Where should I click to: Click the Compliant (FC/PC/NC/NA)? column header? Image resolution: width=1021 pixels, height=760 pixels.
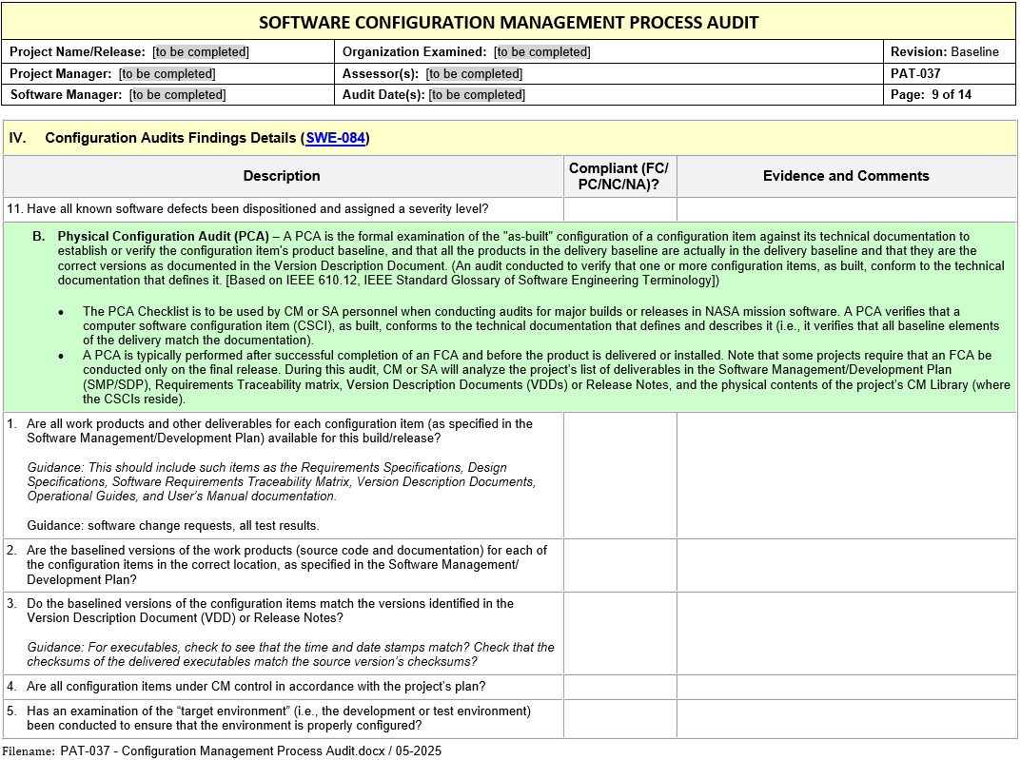pyautogui.click(x=619, y=176)
